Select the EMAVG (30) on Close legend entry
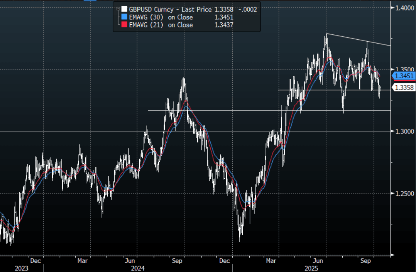Image resolution: width=416 pixels, height=272 pixels. click(x=161, y=17)
